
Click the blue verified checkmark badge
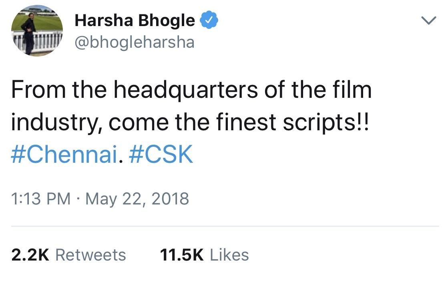[x=209, y=20]
